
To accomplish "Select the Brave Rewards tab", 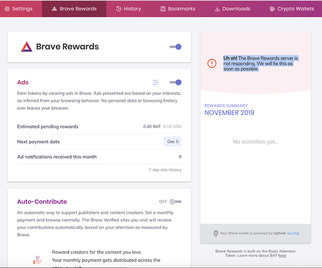I will [74, 9].
